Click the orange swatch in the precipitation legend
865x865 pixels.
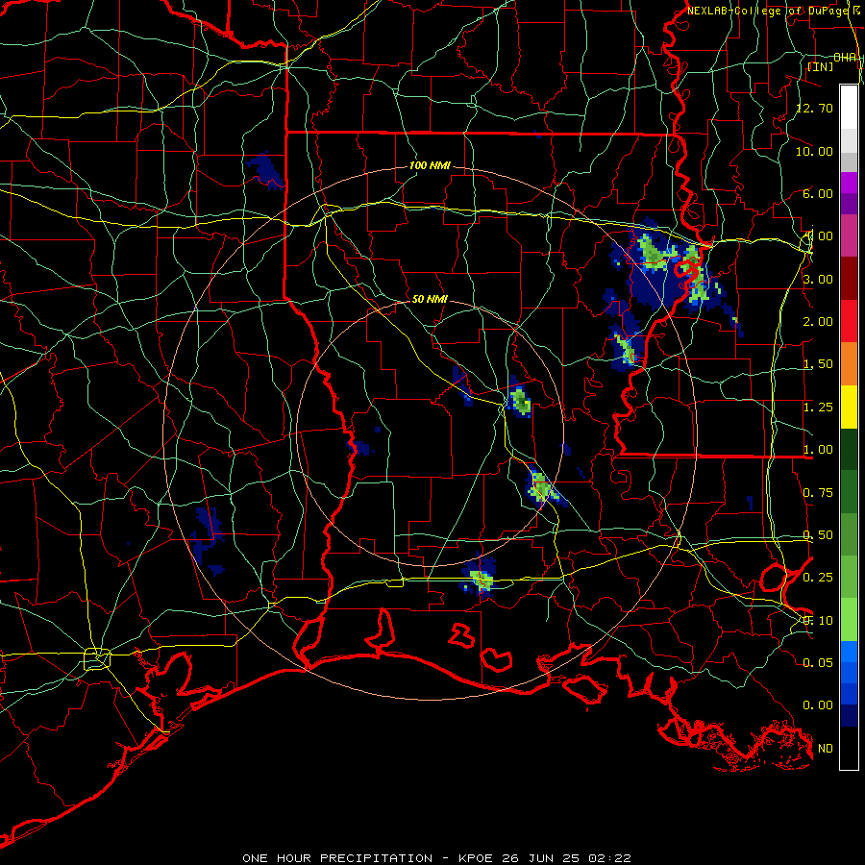pos(849,363)
